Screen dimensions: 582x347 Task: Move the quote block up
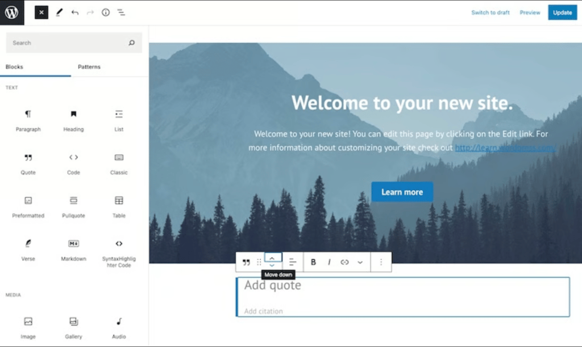point(272,258)
